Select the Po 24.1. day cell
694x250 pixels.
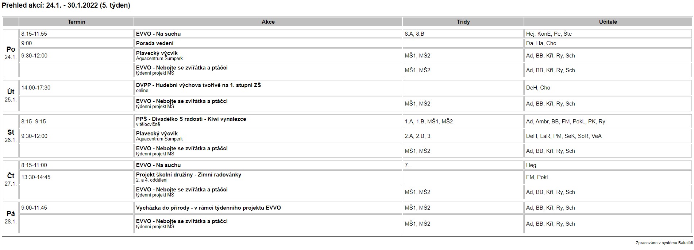11,53
